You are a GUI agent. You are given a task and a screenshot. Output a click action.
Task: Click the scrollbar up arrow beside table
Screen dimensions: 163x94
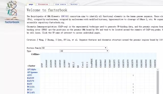158,70
